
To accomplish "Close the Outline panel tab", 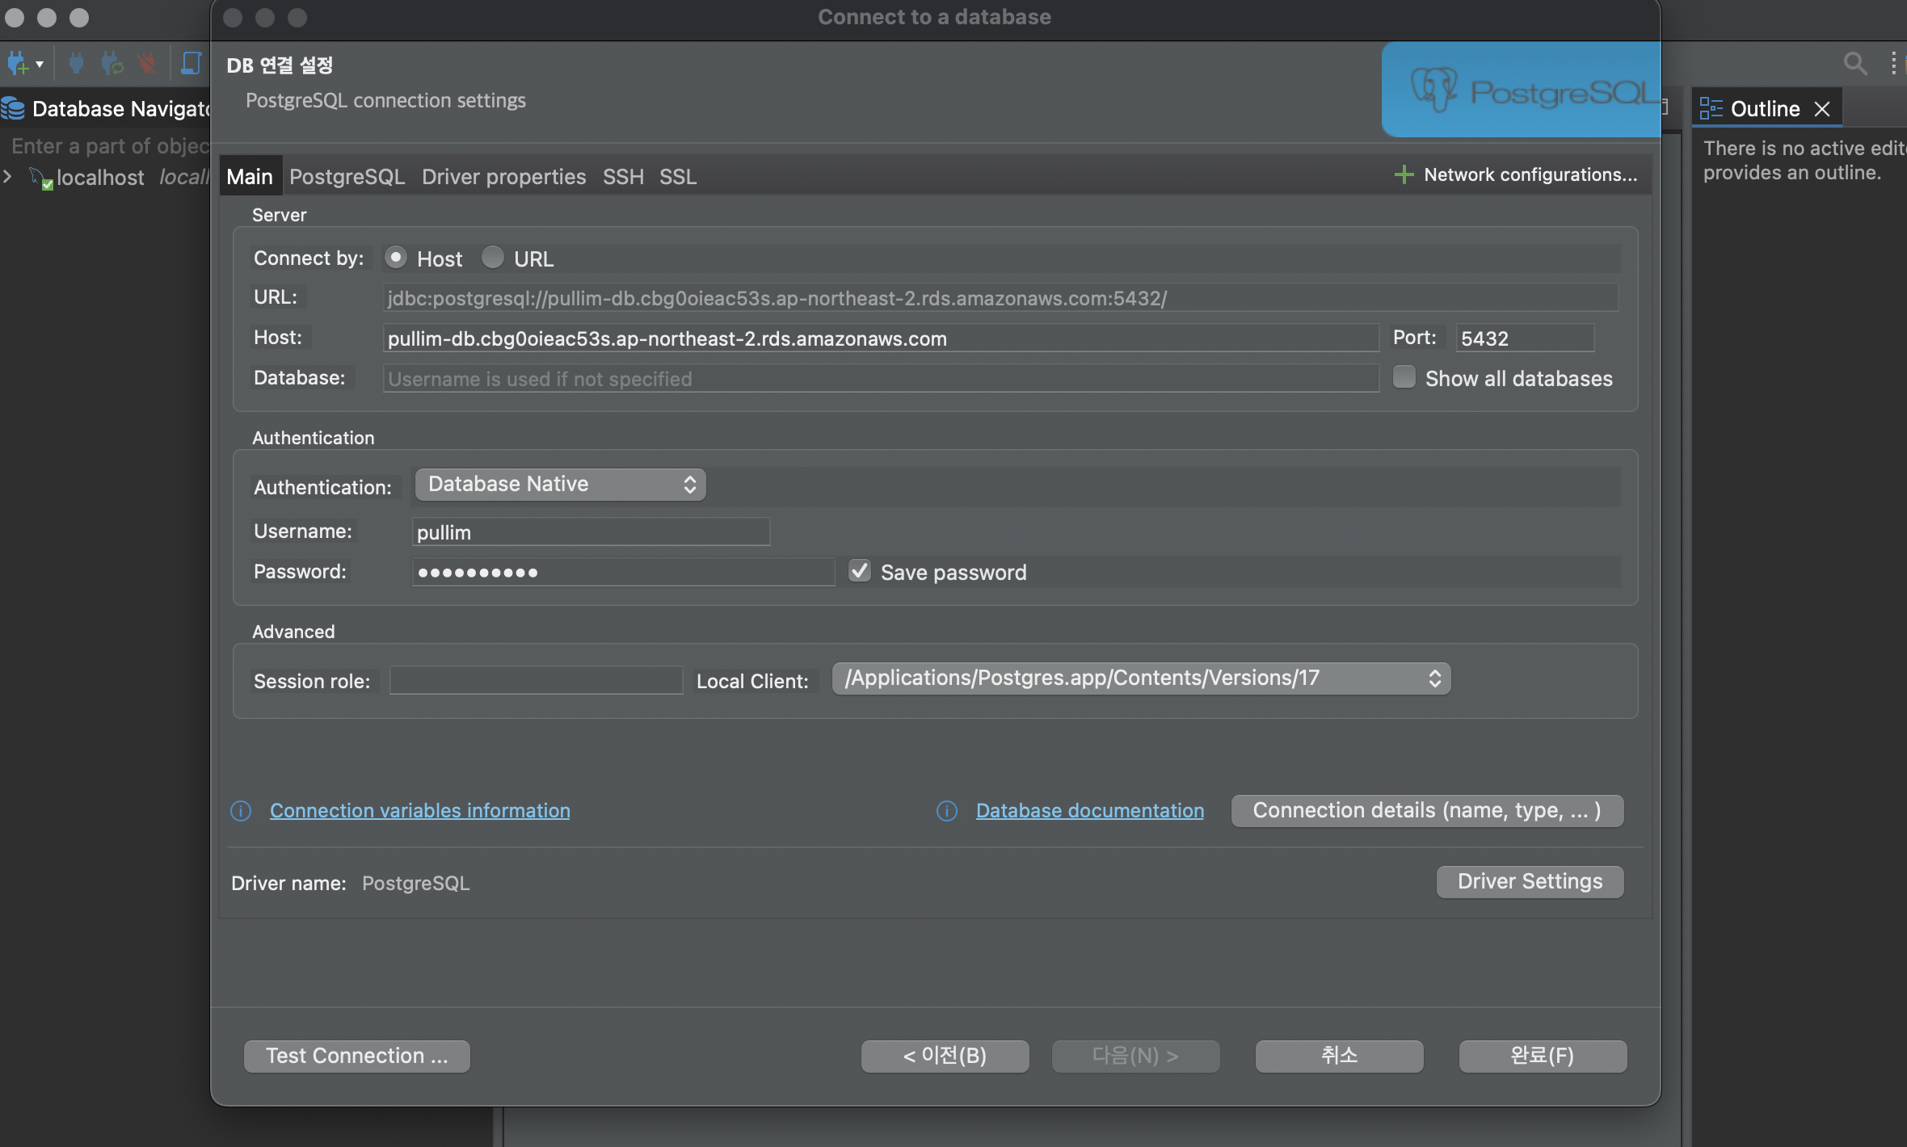I will tap(1822, 109).
